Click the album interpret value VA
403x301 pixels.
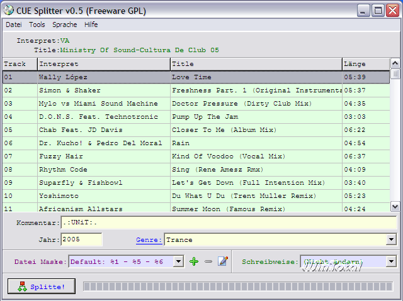[x=65, y=41]
